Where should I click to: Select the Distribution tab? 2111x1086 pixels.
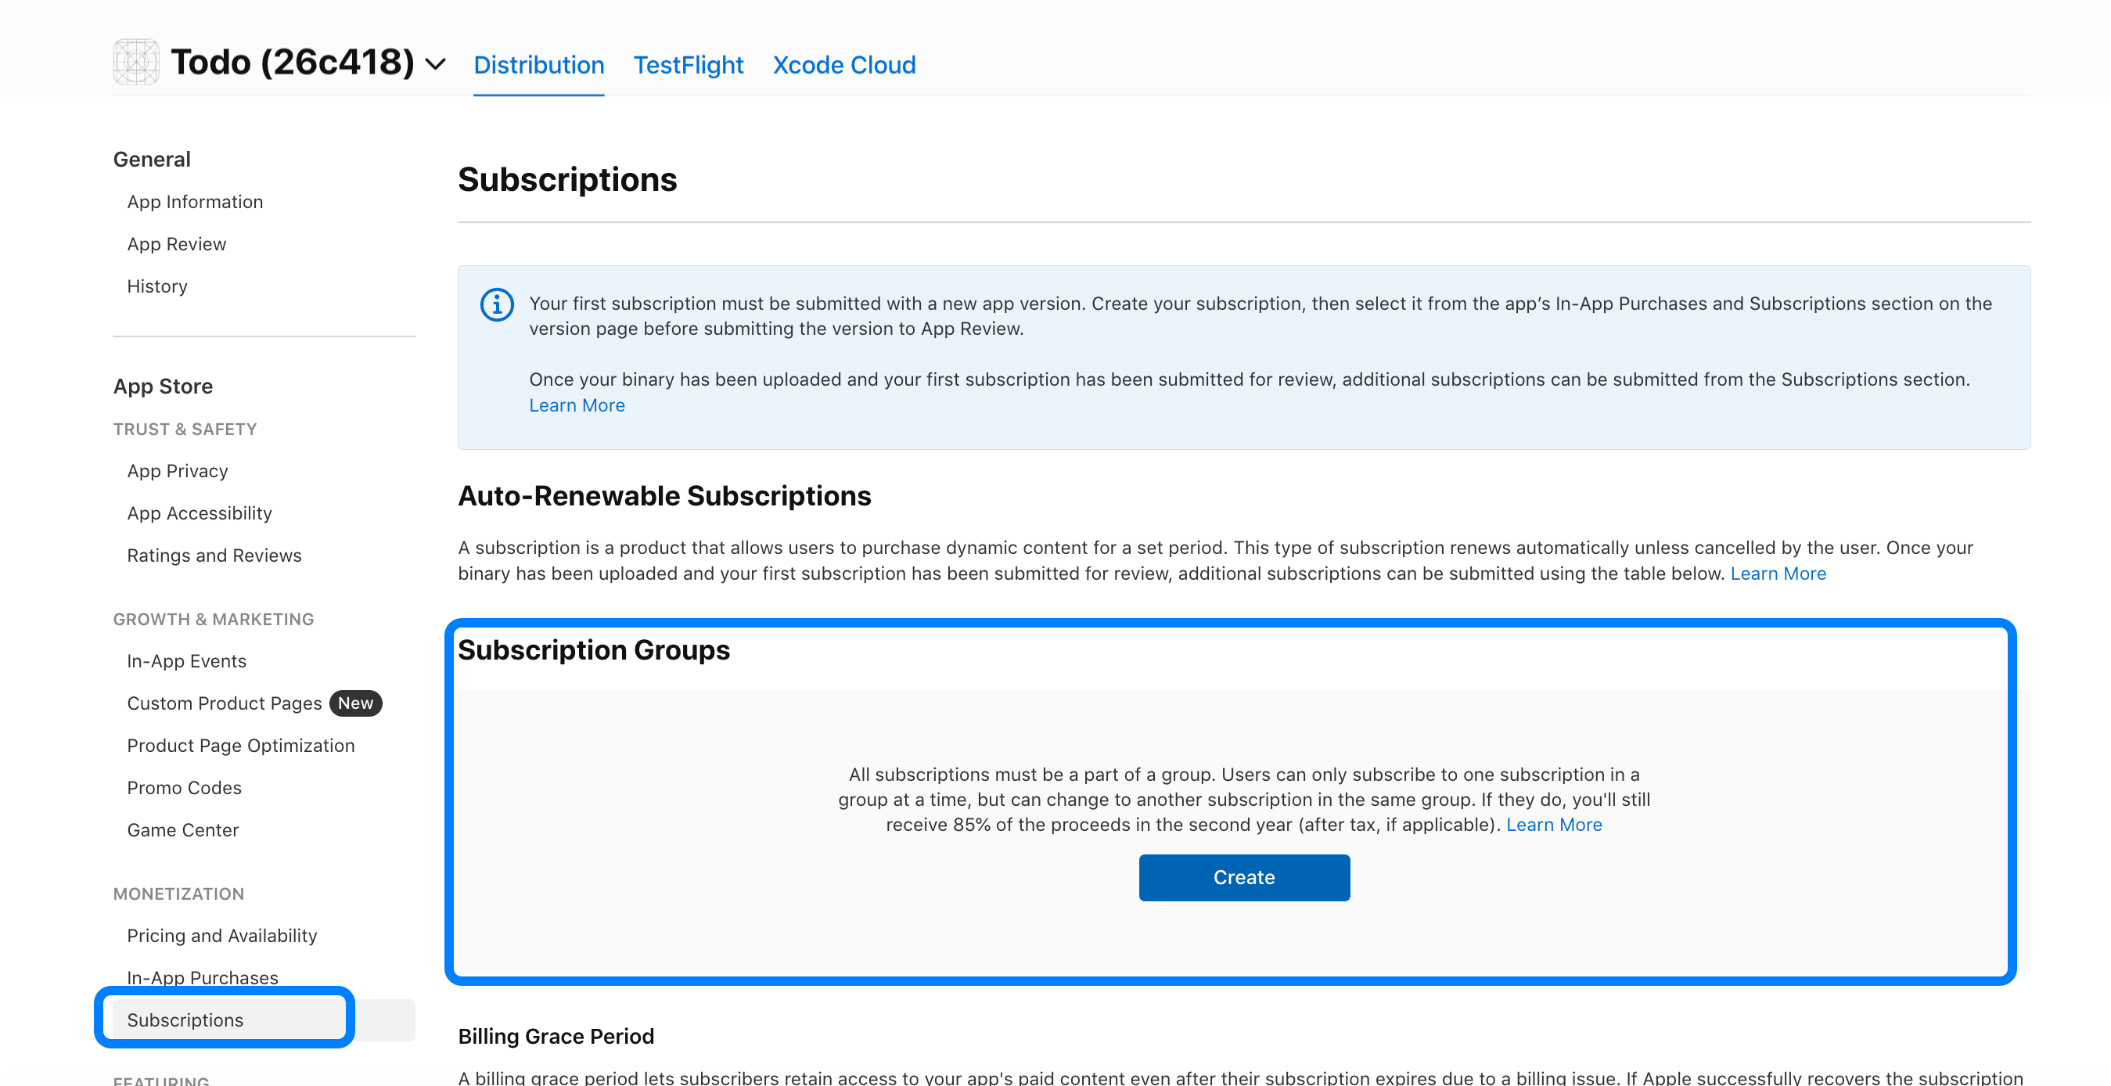point(538,65)
